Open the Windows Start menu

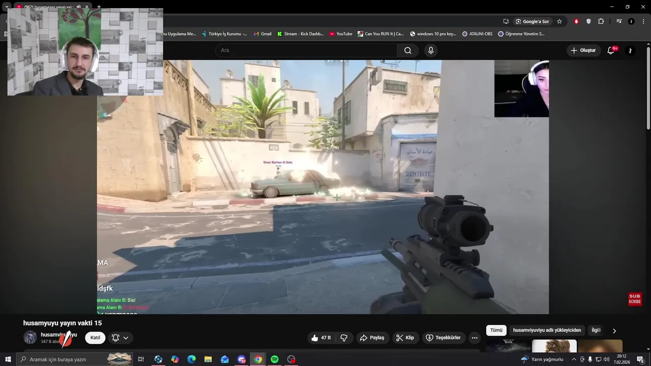click(8, 359)
